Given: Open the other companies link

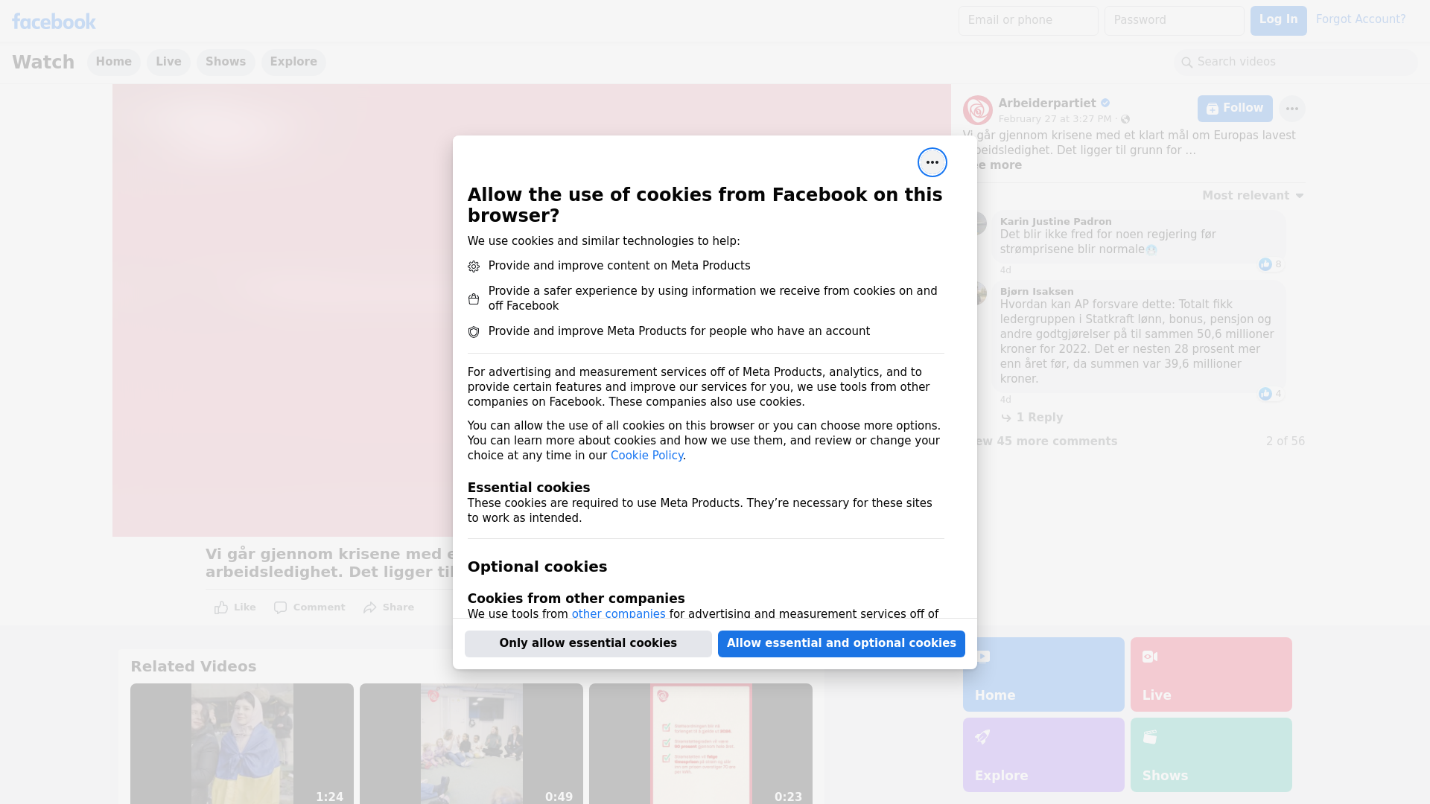Looking at the screenshot, I should click(618, 614).
